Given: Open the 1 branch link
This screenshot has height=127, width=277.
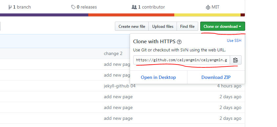Looking at the screenshot, I should click(x=19, y=7).
